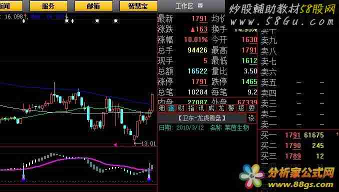
Task: Select the 委 orders tab icon
Action: tap(251, 108)
